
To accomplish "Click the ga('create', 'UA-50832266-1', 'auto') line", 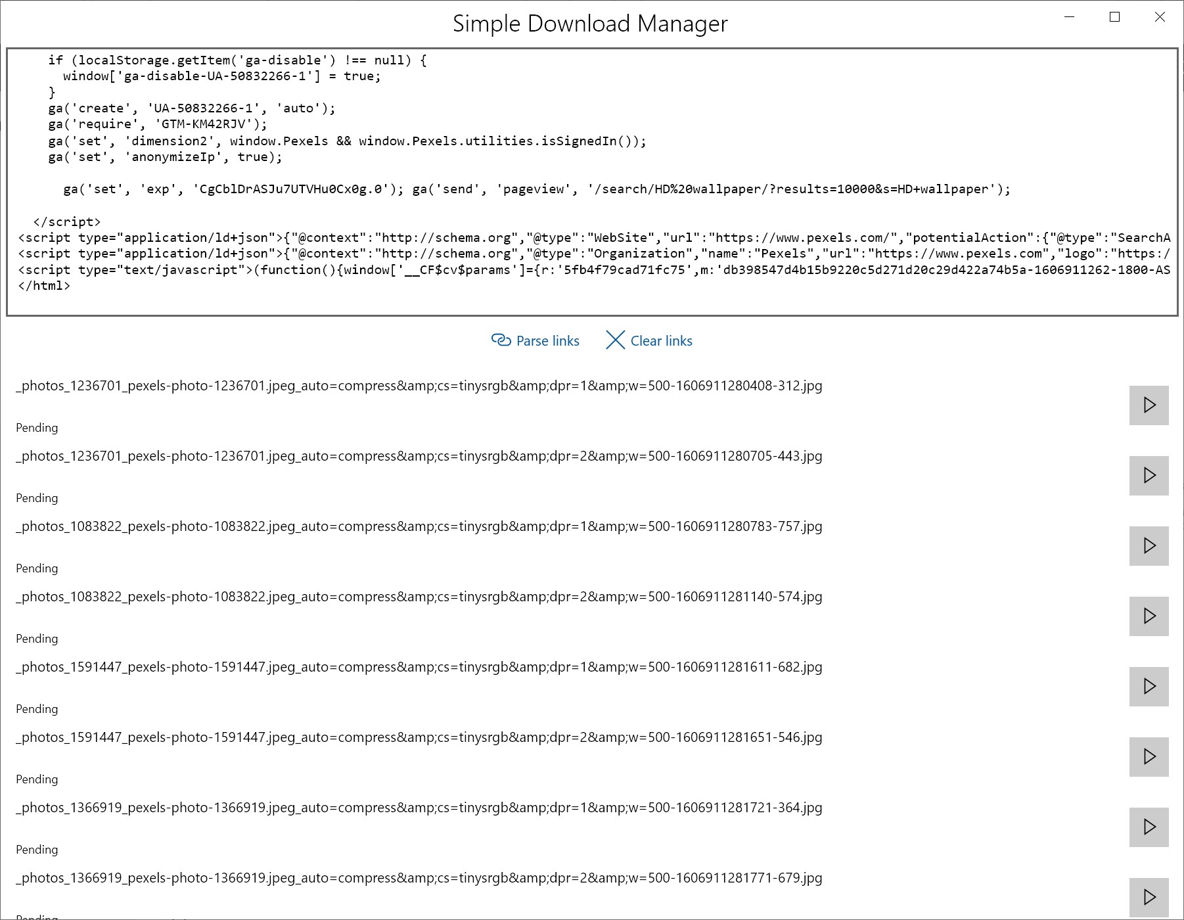I will [192, 108].
